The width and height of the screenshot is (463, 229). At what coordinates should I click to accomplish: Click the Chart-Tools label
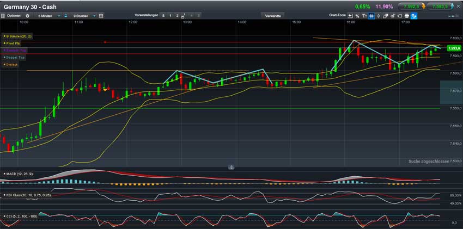pyautogui.click(x=338, y=15)
